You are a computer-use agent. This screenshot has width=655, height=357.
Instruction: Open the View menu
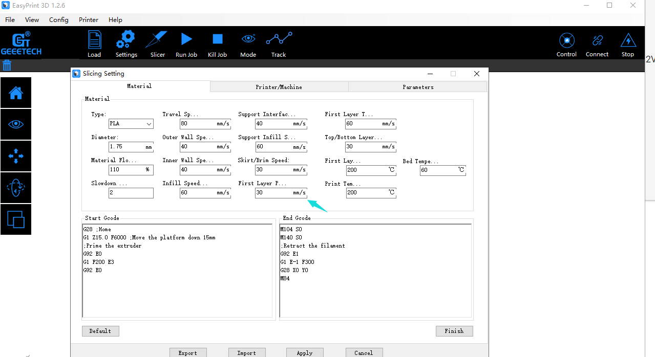(32, 19)
